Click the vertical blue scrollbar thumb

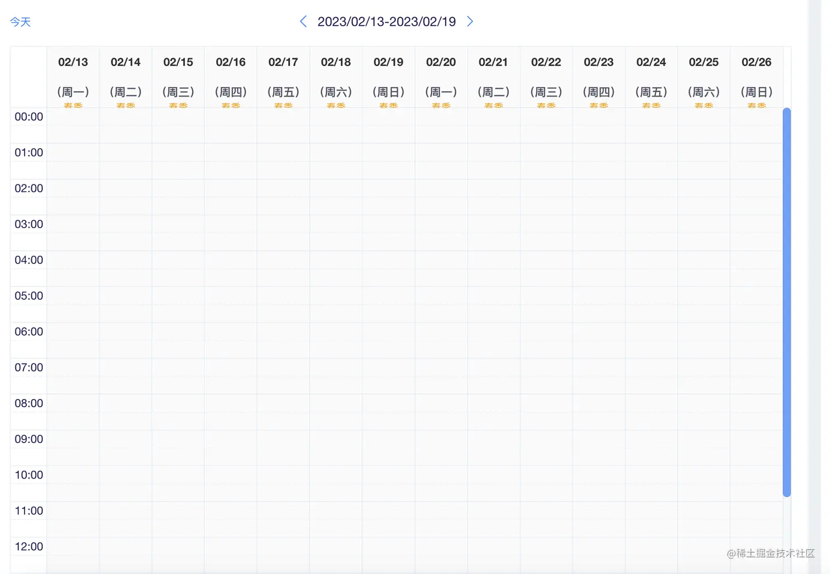coord(787,302)
